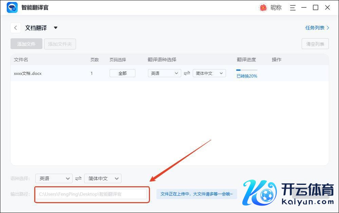Image resolution: width=339 pixels, height=213 pixels.
Task: Open the row target language 简体中文 dropdown
Action: [x=209, y=73]
